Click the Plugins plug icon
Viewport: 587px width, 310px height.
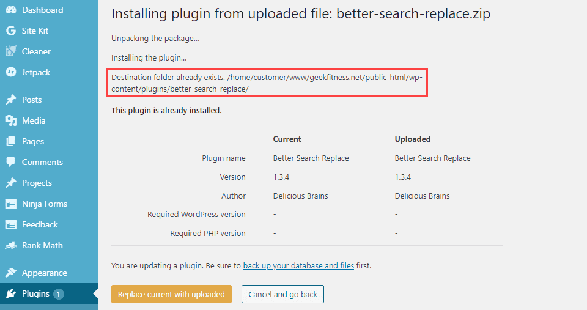tap(10, 293)
